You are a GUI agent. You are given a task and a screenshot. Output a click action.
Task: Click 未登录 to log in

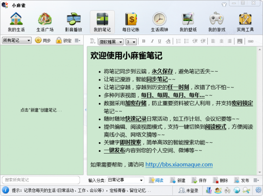tap(188, 190)
